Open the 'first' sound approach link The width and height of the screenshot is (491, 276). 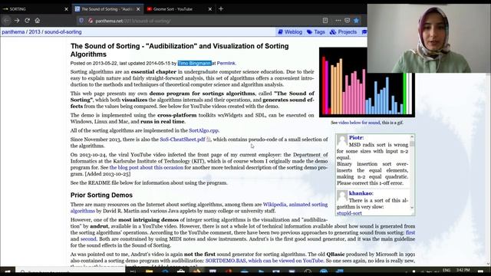coord(410,233)
